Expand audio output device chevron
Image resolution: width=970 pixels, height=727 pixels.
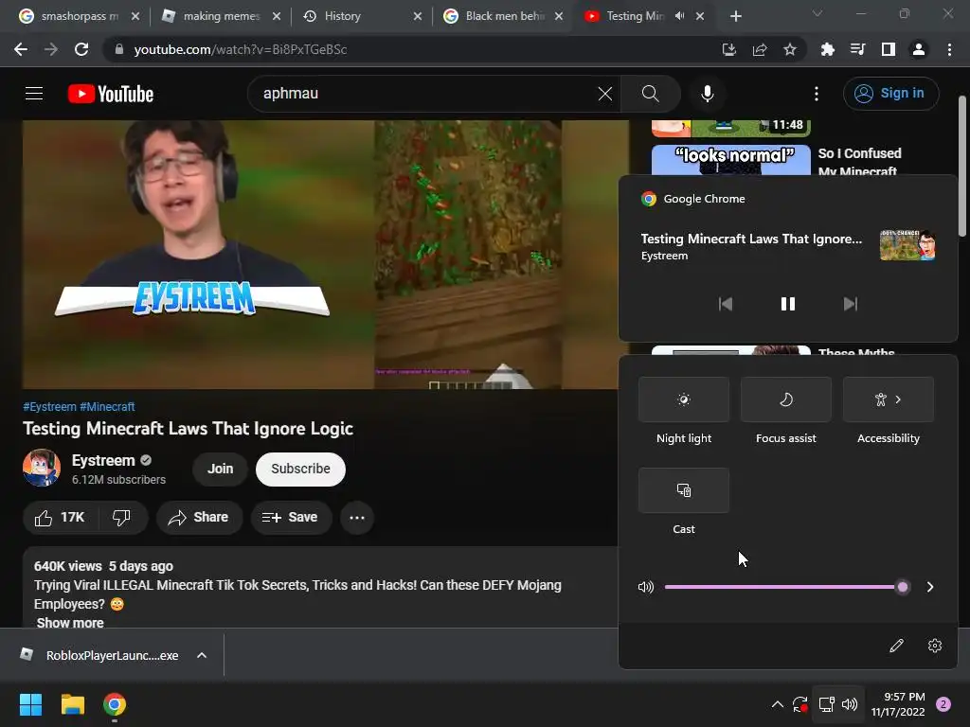930,587
